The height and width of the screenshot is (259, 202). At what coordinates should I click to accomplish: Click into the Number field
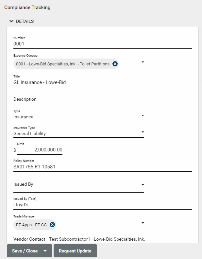click(102, 43)
